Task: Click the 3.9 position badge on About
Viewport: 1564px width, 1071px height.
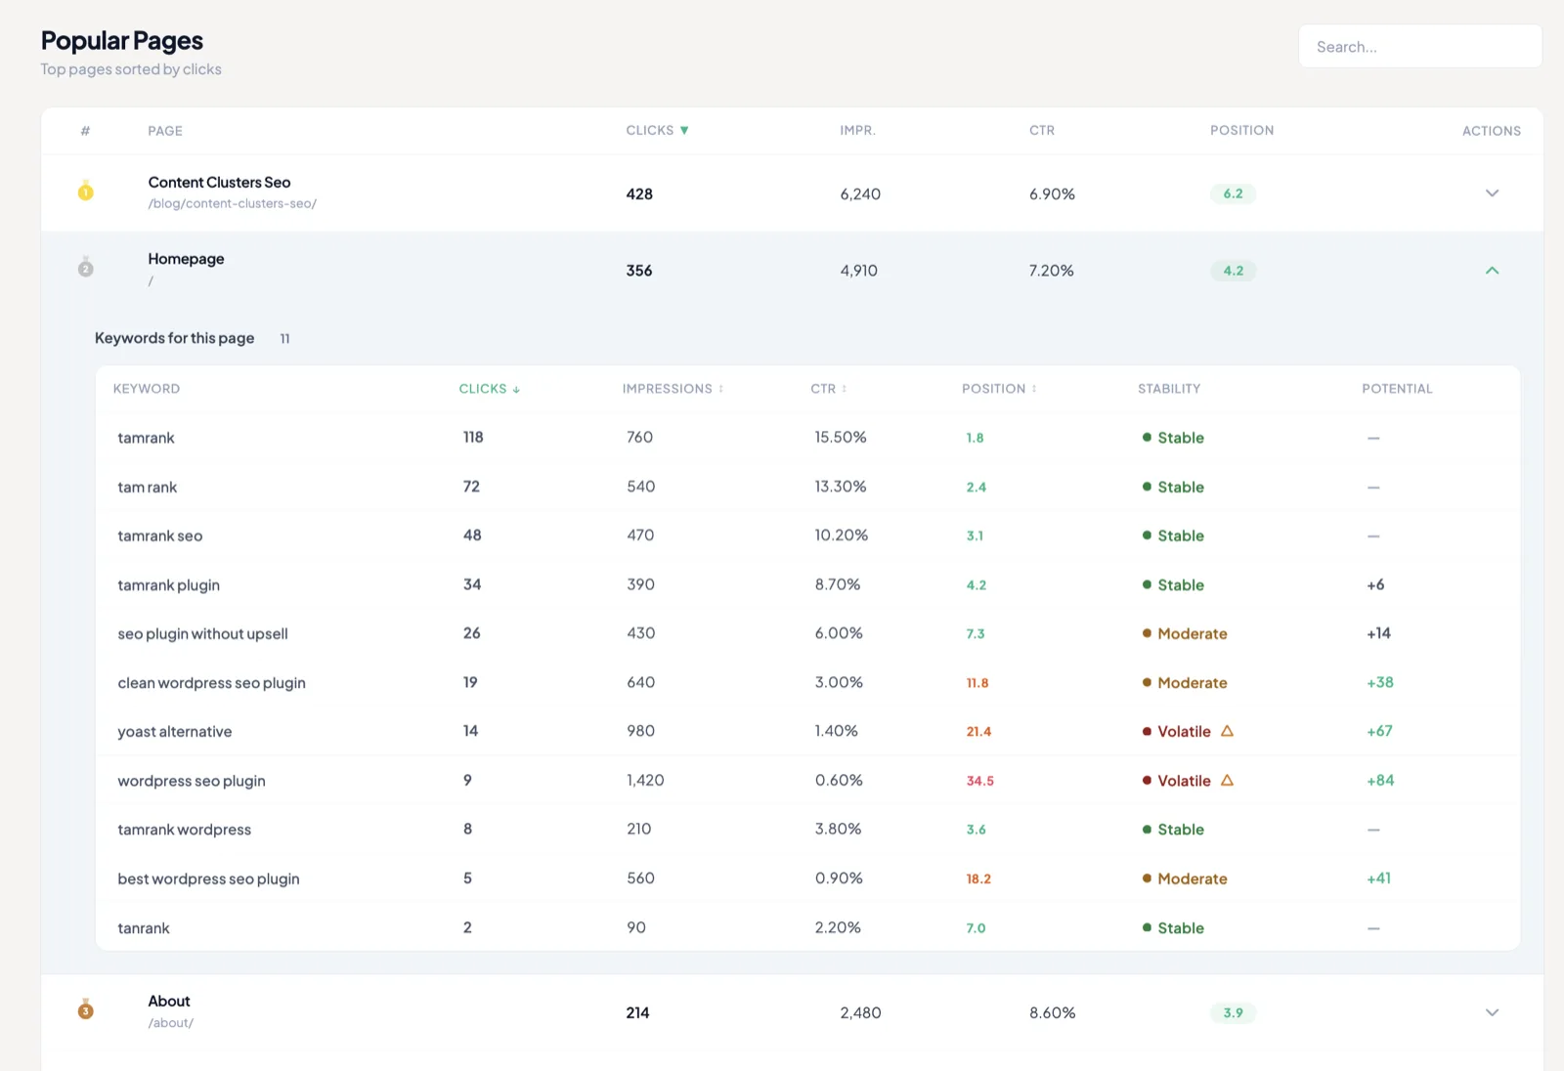Action: pyautogui.click(x=1233, y=1013)
